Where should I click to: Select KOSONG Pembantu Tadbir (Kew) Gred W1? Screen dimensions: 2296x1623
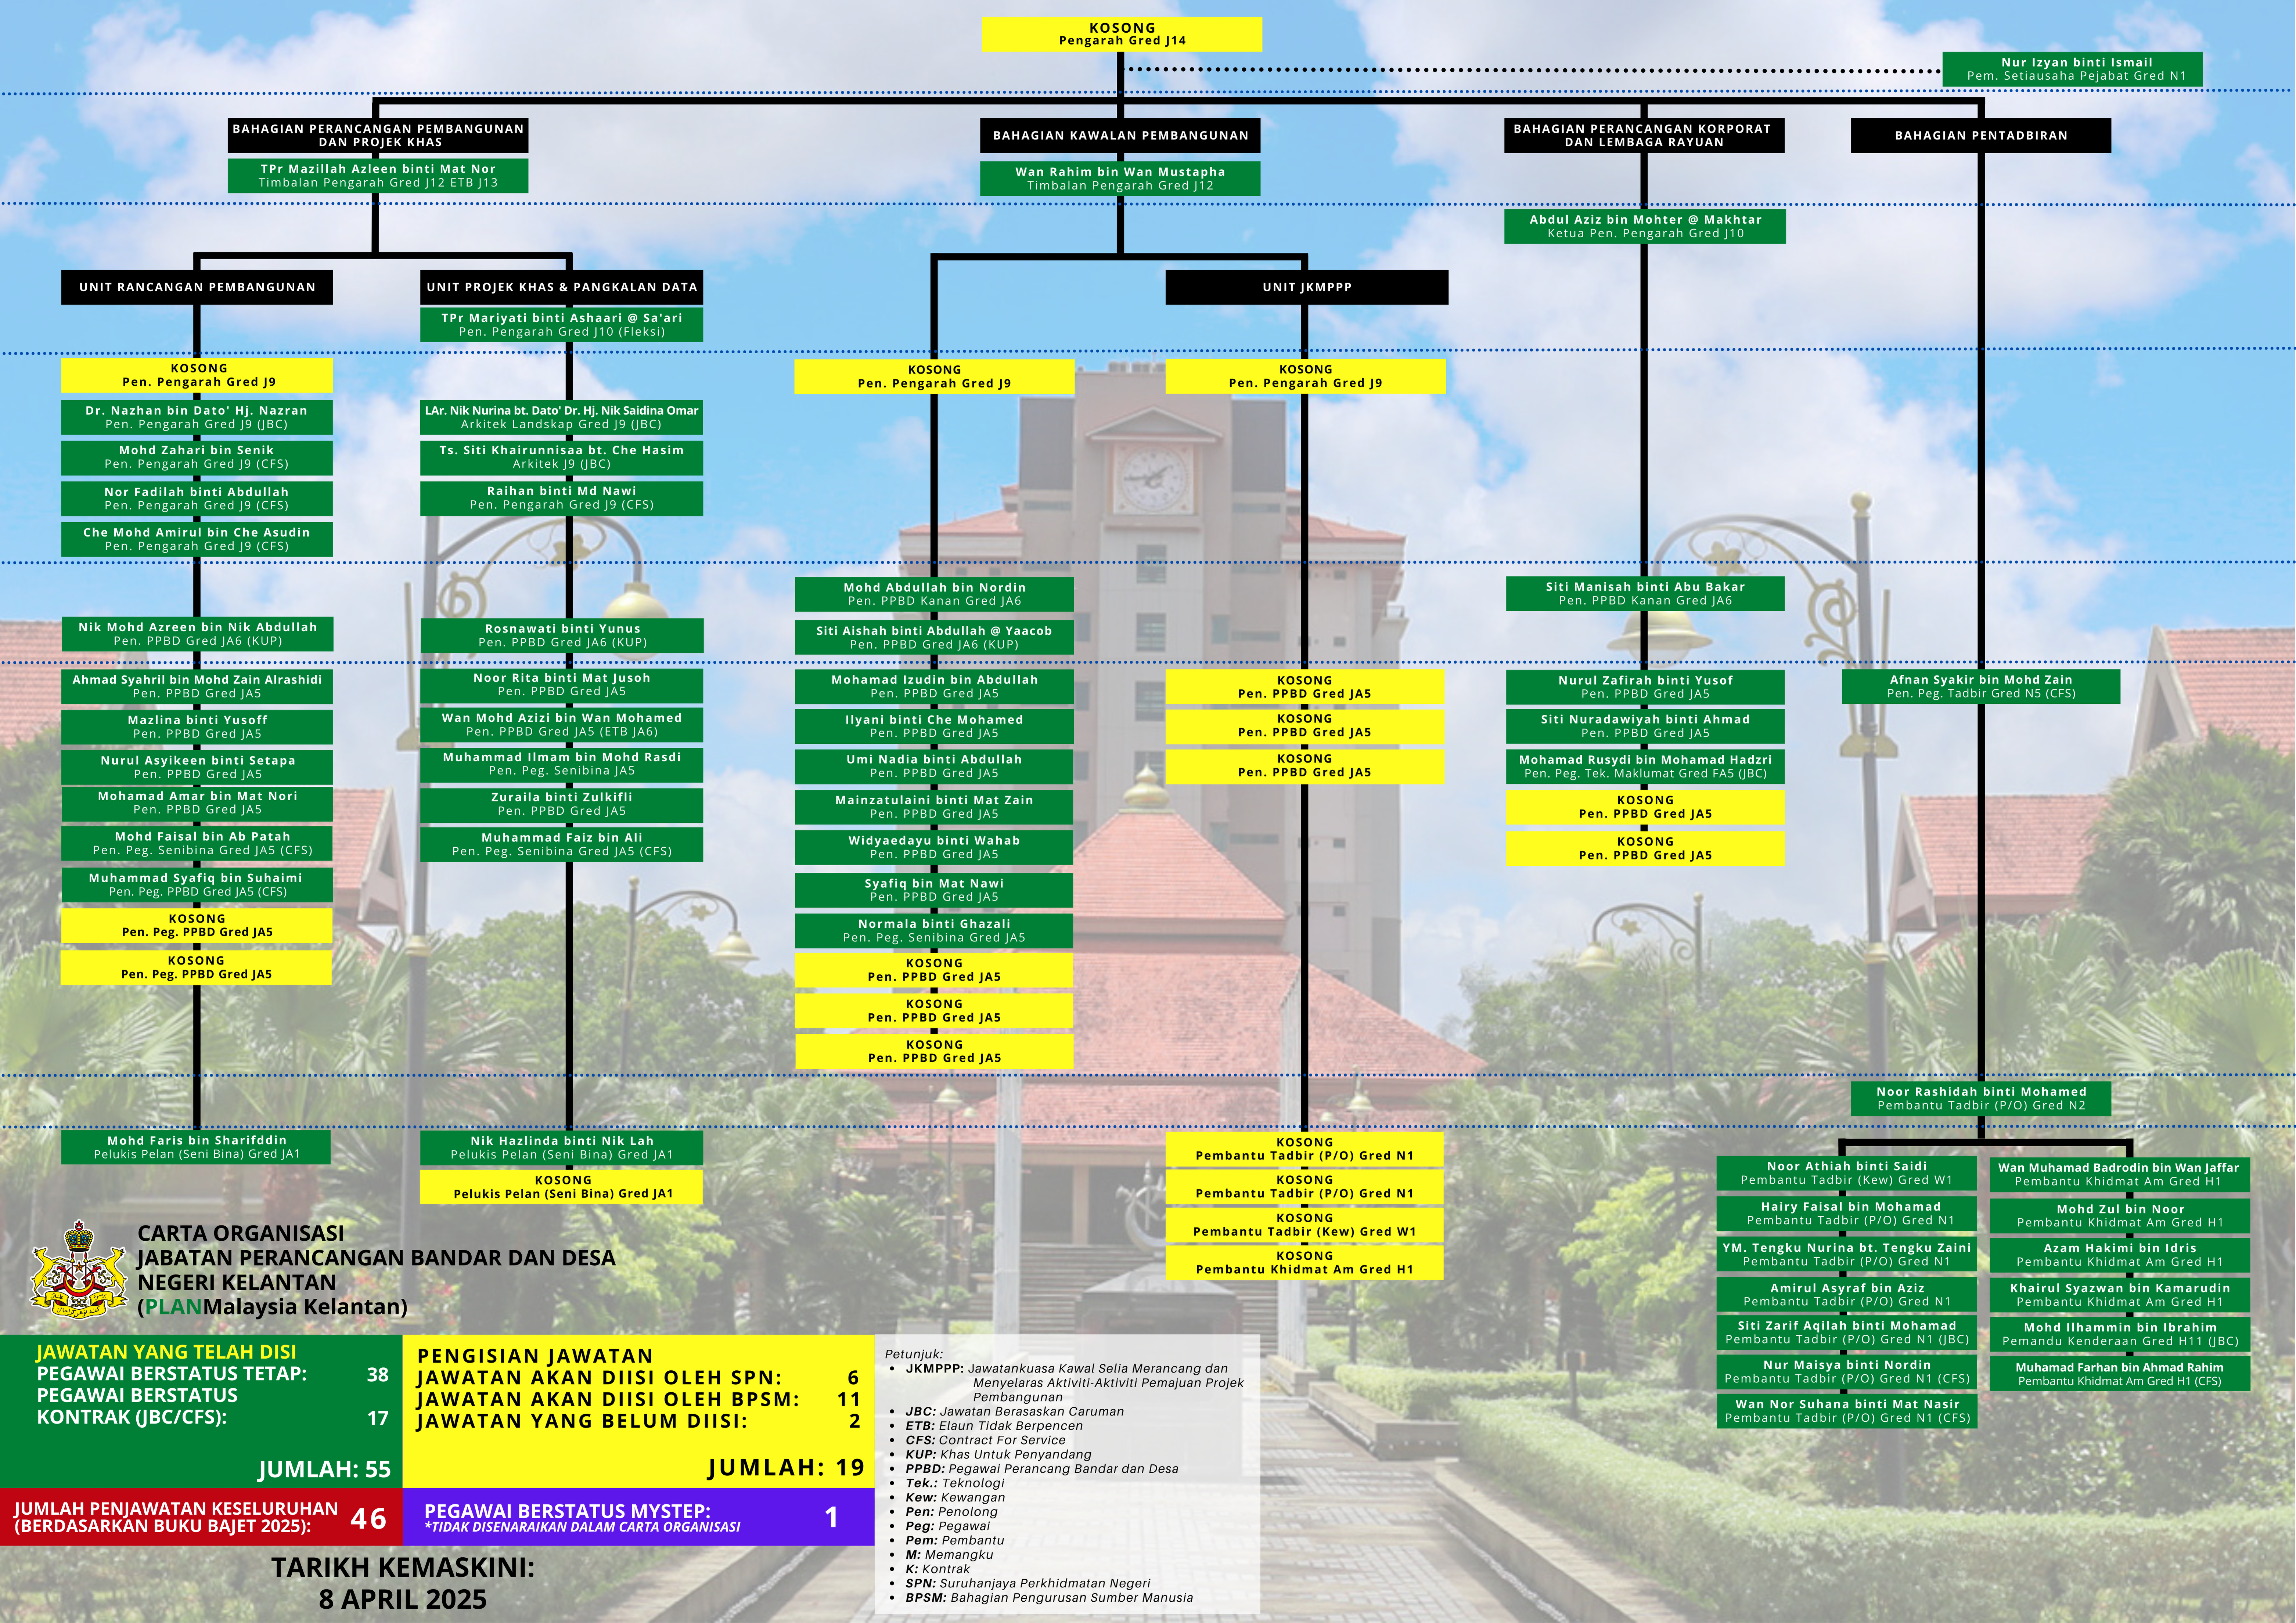pos(1304,1225)
